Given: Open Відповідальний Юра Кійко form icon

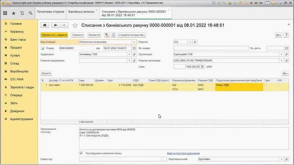Looking at the screenshot, I should tap(286, 159).
